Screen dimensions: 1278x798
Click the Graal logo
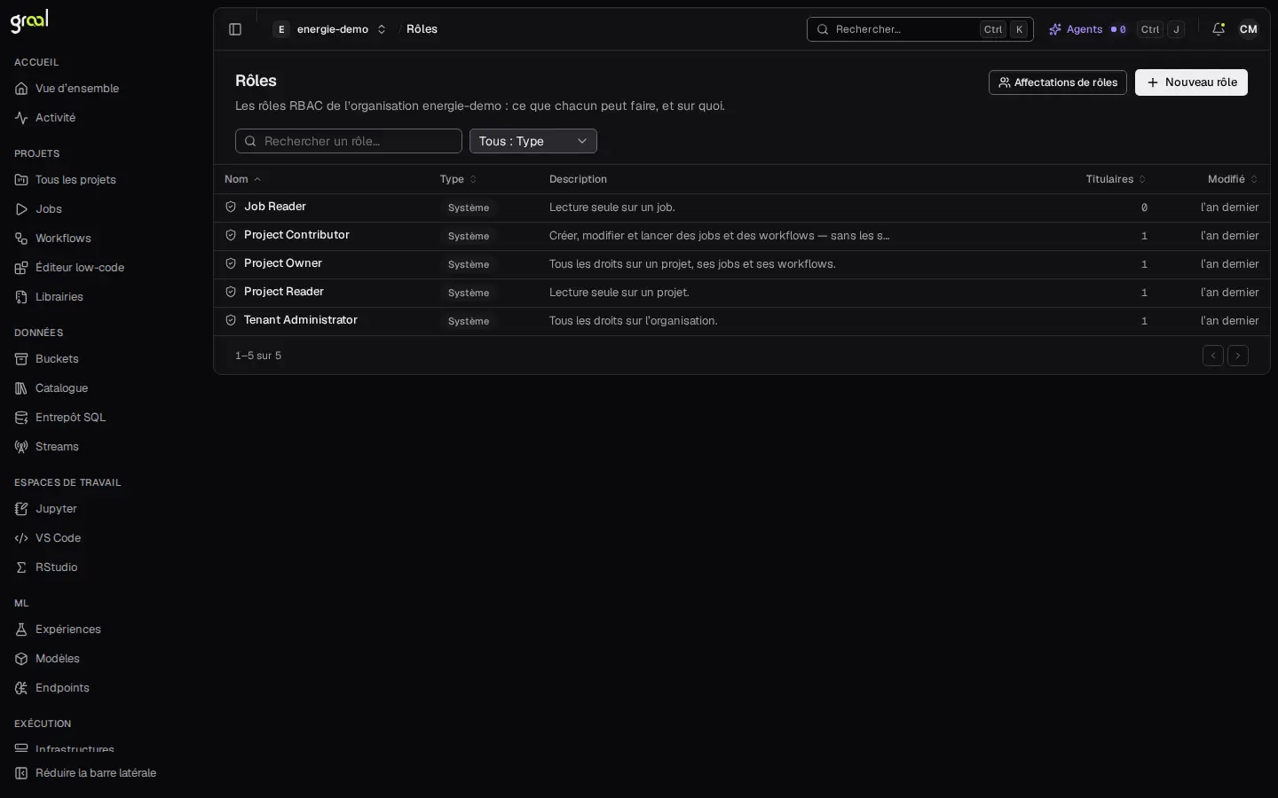point(29,21)
